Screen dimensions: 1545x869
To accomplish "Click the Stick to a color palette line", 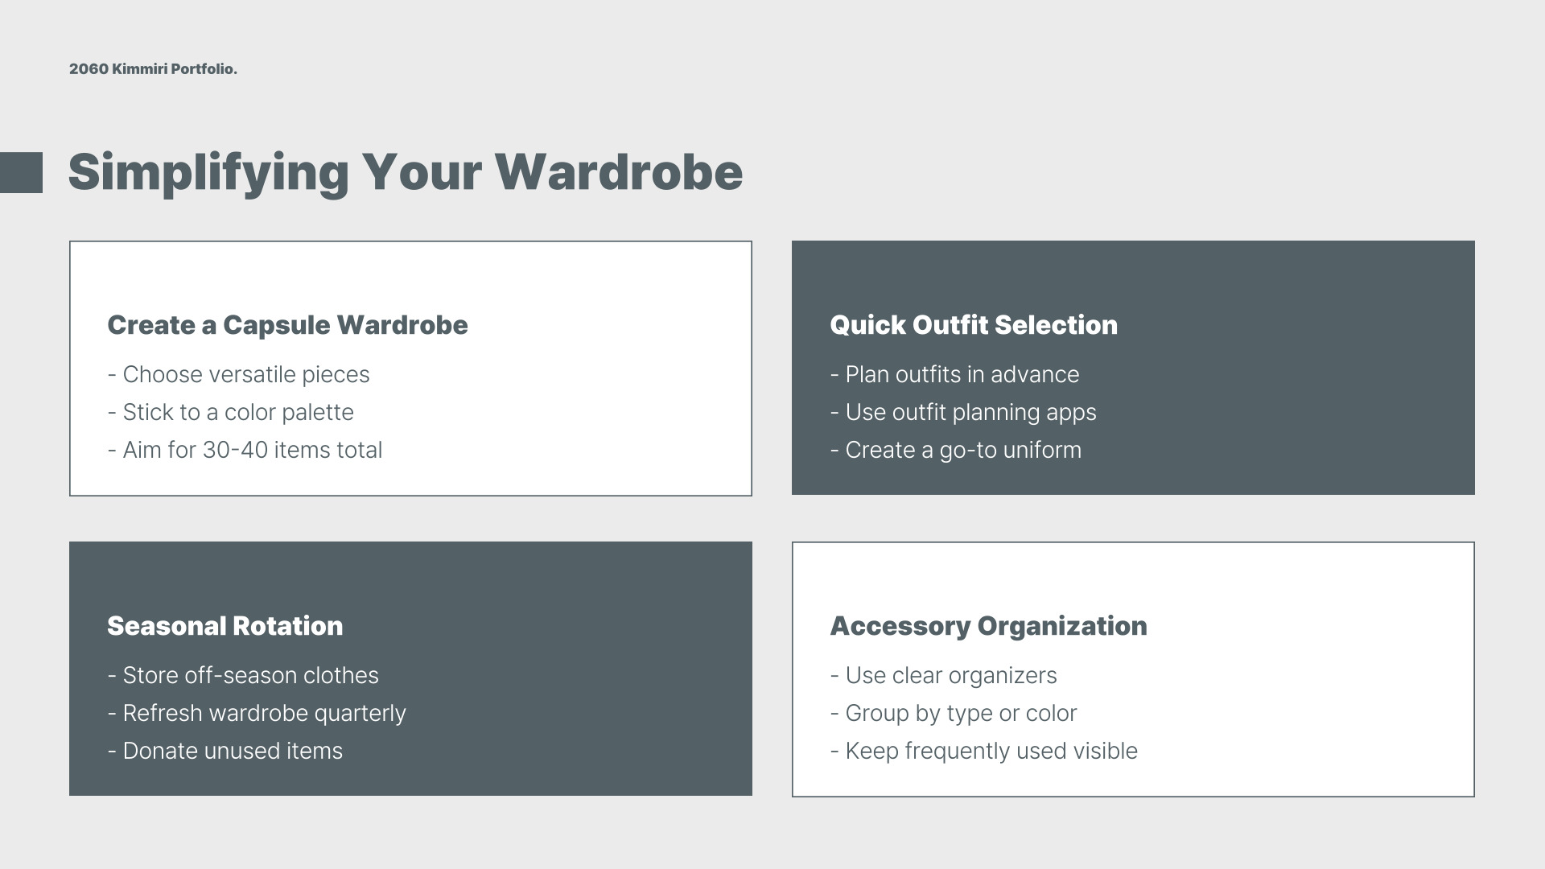I will (x=230, y=413).
